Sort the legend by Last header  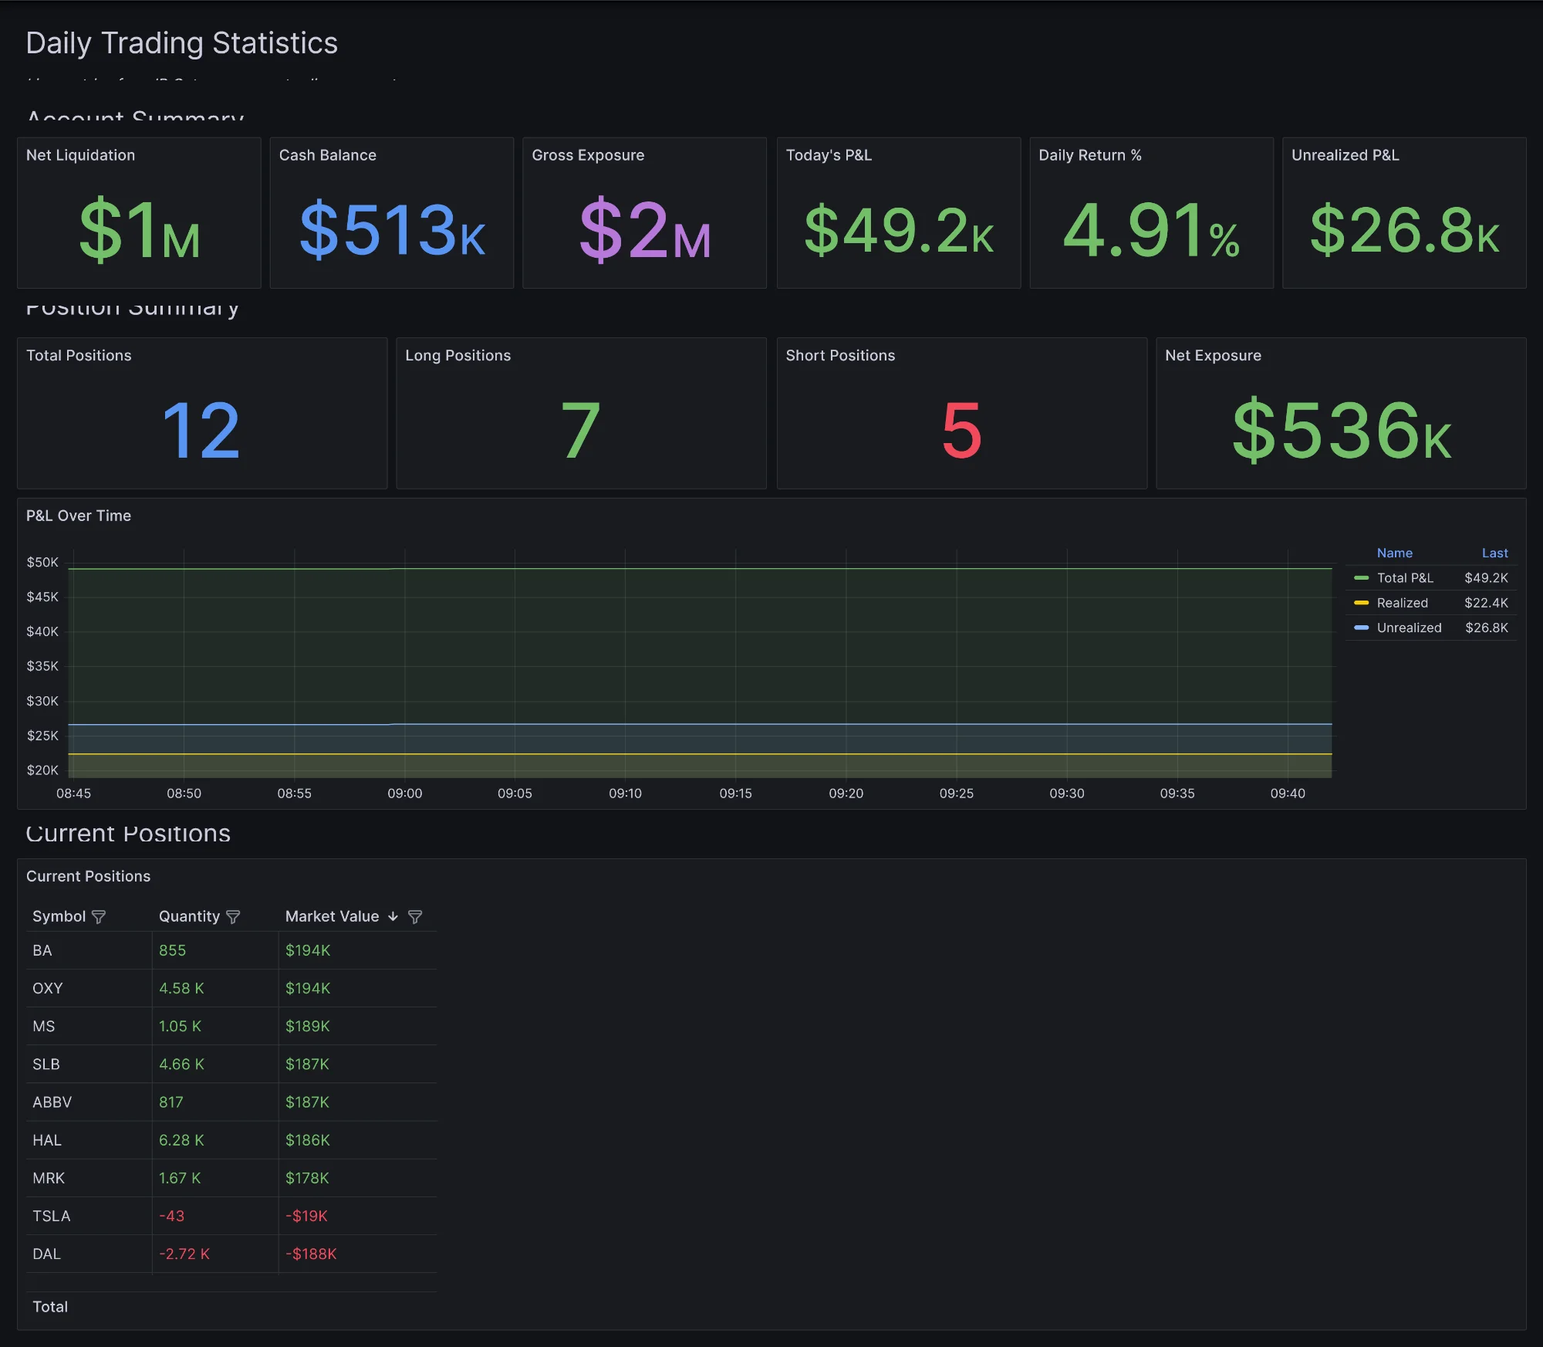click(1494, 553)
